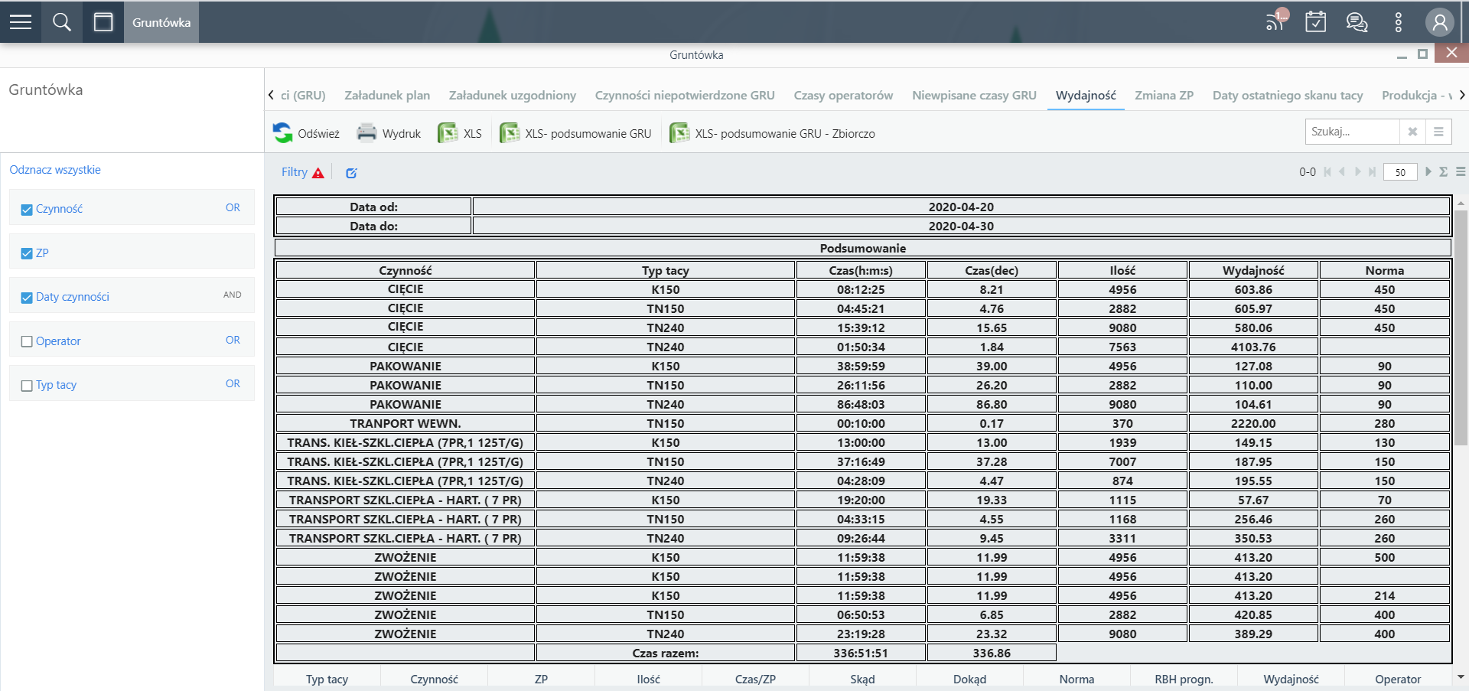Click the sigma summation icon

click(x=1443, y=172)
